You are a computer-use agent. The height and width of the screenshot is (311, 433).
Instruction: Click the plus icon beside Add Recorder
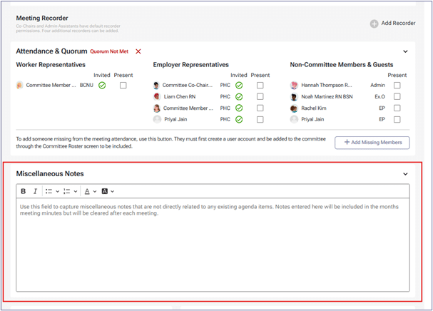tap(374, 24)
